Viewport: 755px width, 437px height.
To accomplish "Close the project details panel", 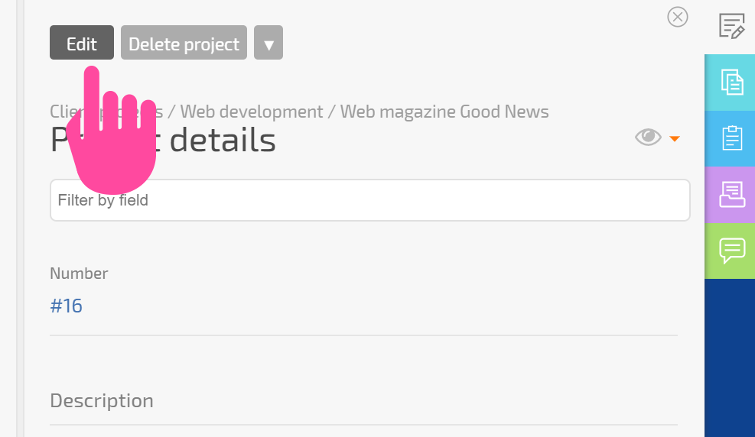I will [x=678, y=18].
